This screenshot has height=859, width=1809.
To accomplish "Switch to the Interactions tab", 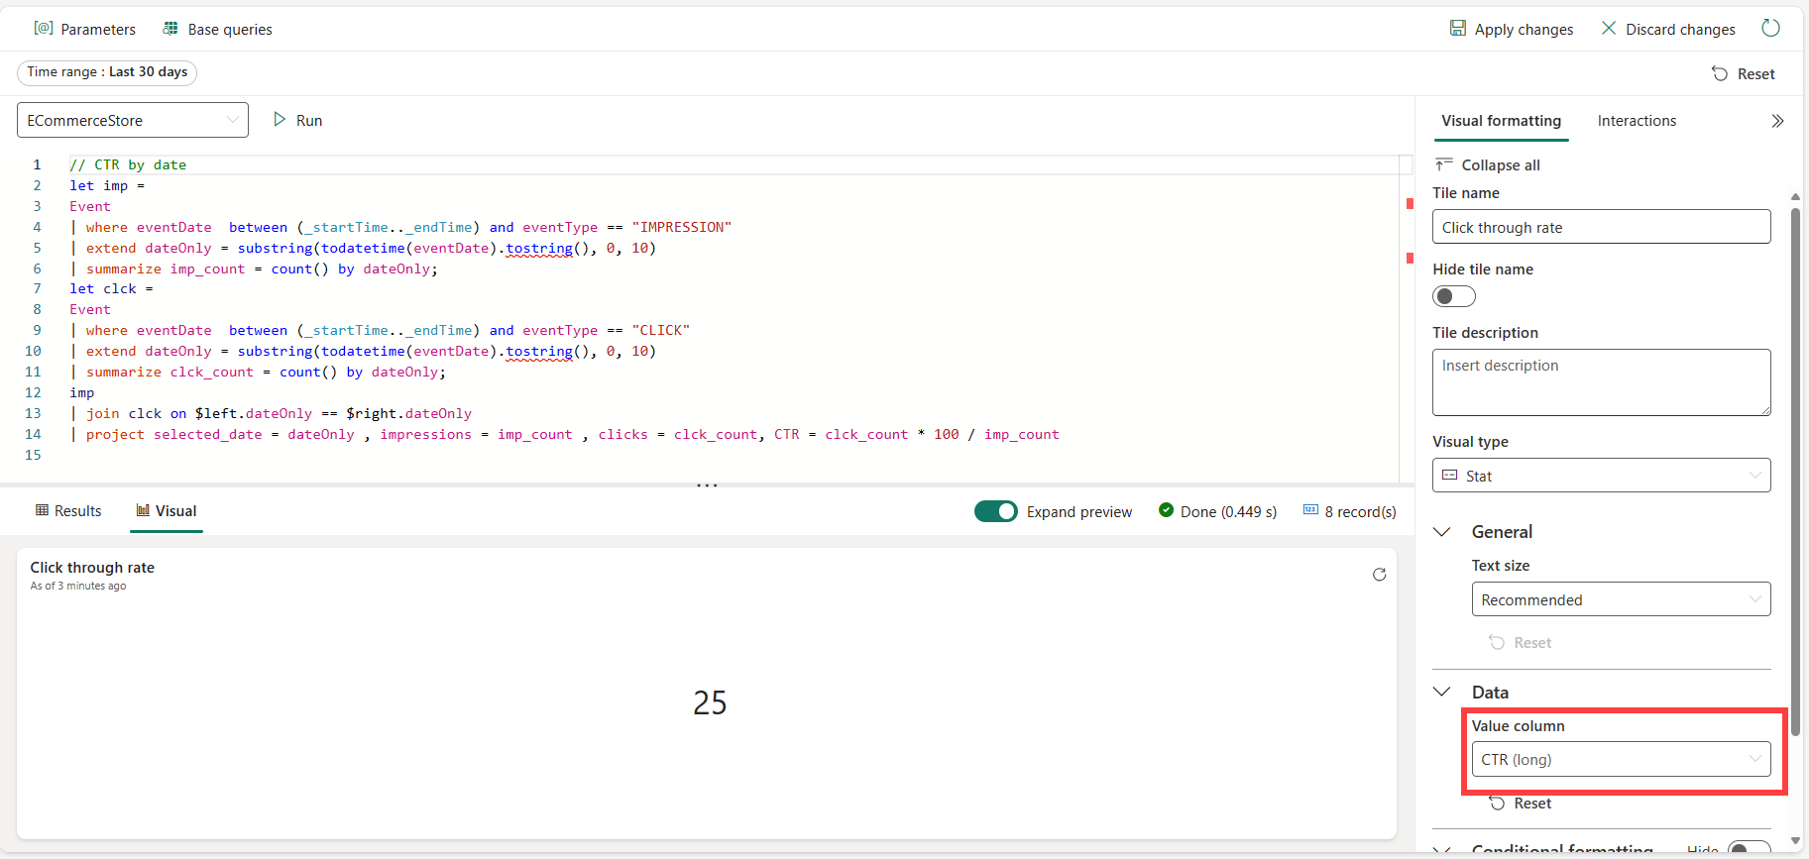I will [x=1637, y=121].
